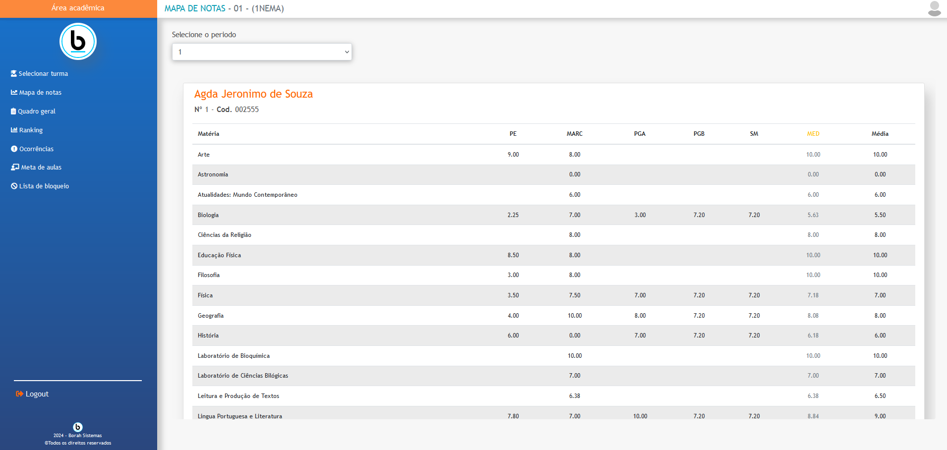This screenshot has width=947, height=450.
Task: Select Educação Física row label
Action: (219, 255)
